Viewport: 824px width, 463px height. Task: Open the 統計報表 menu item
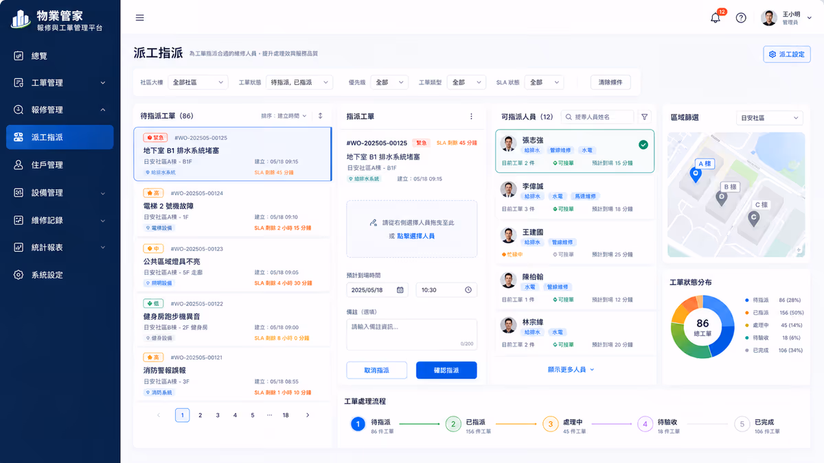60,247
